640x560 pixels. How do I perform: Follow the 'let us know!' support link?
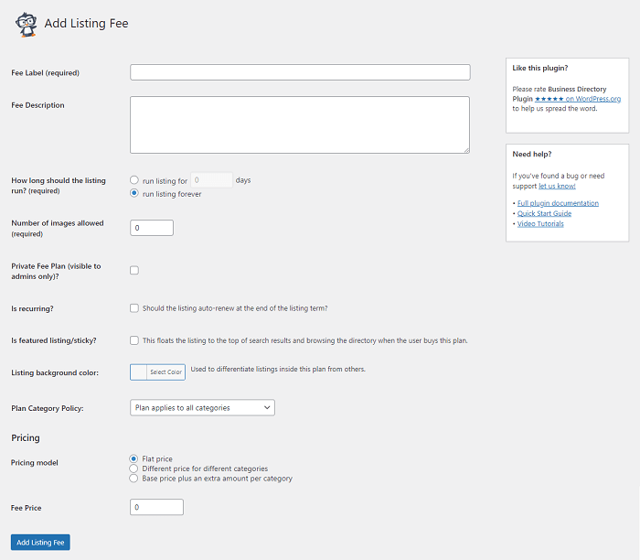point(557,186)
